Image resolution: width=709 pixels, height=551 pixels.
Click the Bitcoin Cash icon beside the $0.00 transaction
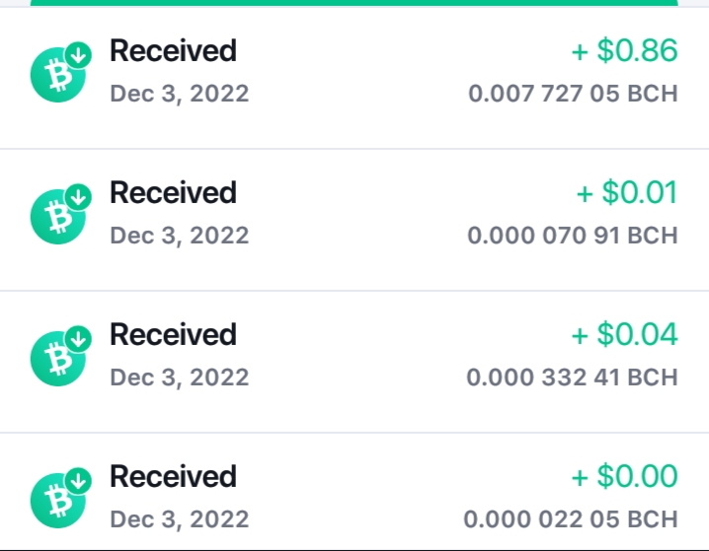click(58, 501)
